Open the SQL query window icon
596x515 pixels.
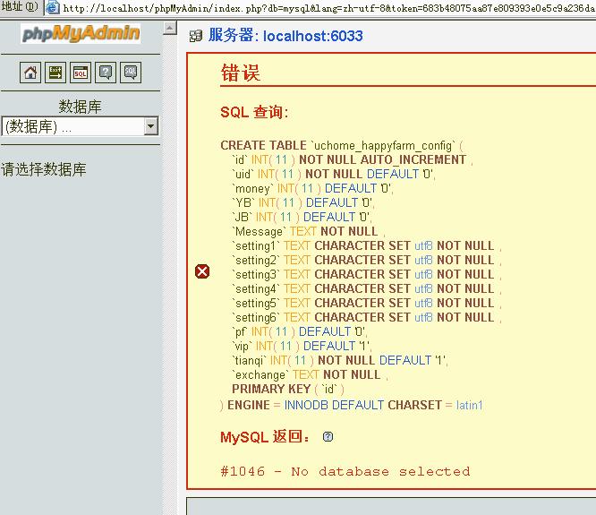(81, 73)
